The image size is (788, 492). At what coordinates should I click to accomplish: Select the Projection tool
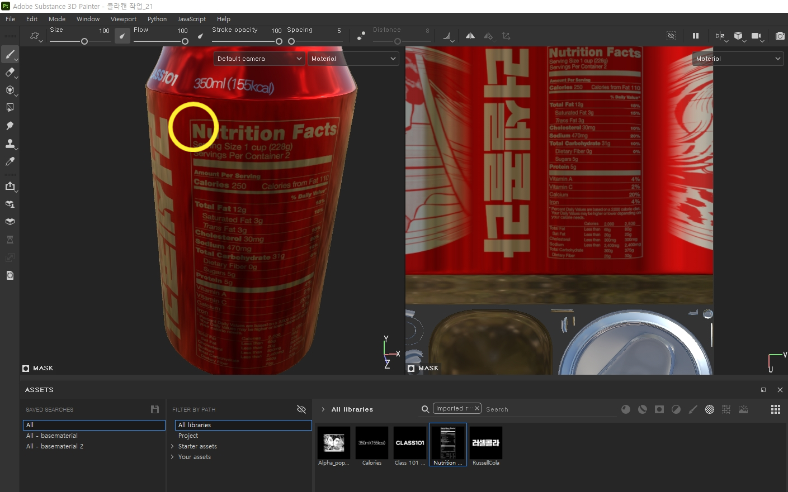point(10,90)
